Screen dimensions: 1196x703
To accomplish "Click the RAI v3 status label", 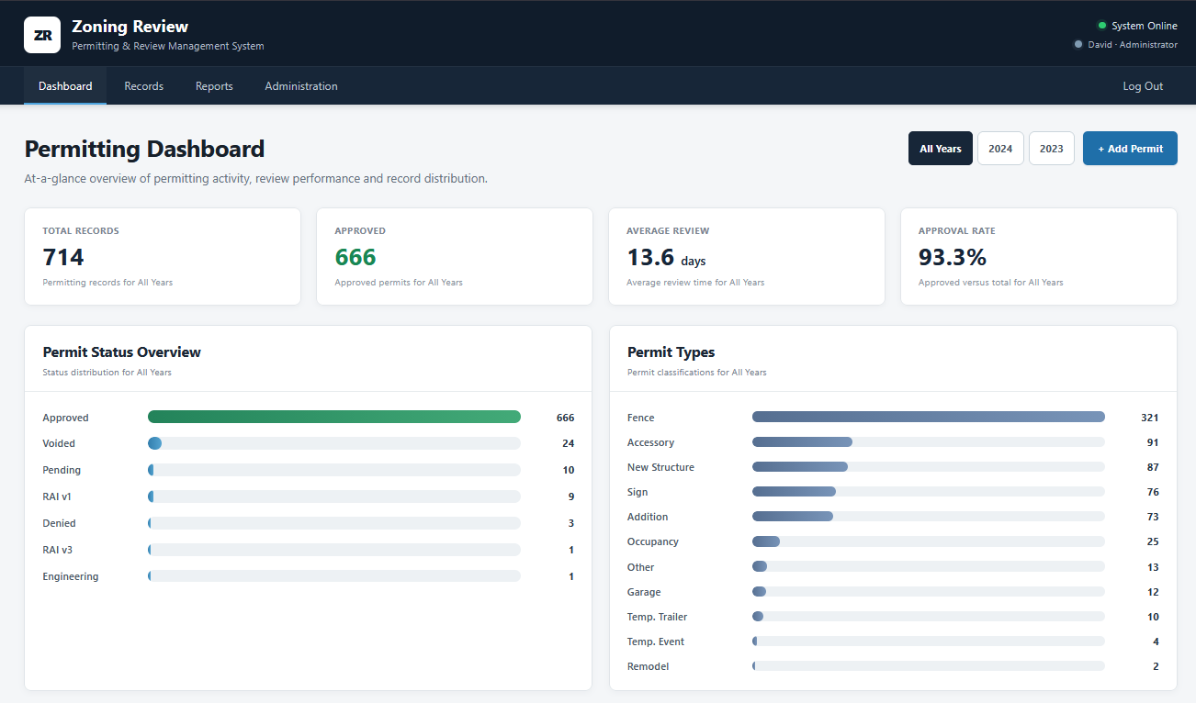I will pyautogui.click(x=57, y=550).
